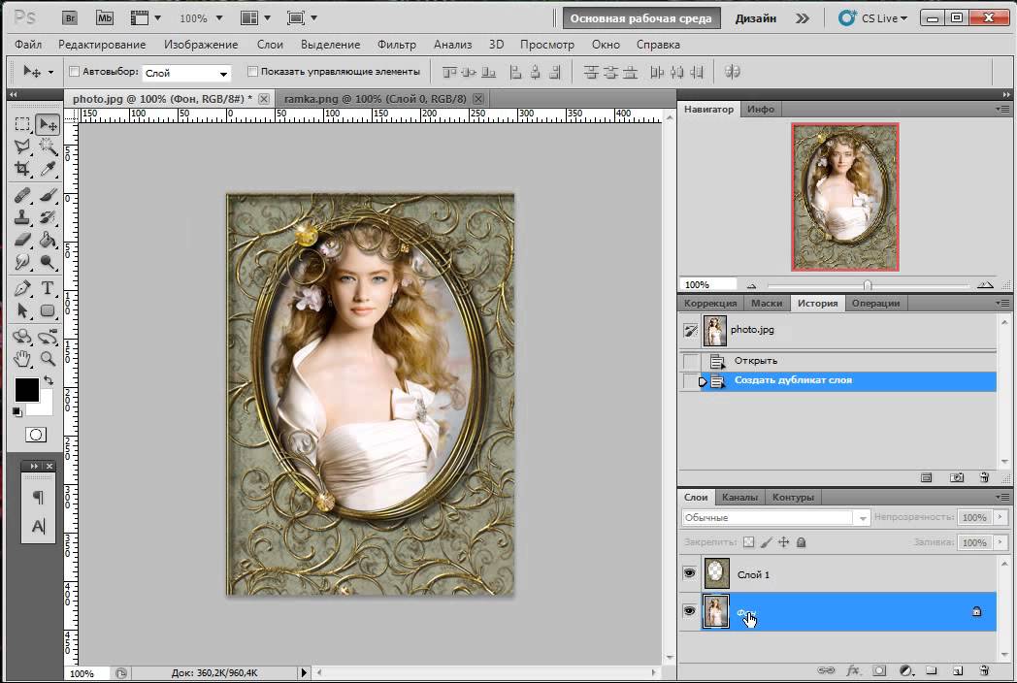Open the Обычные blend mode dropdown
Image resolution: width=1017 pixels, height=683 pixels.
775,518
